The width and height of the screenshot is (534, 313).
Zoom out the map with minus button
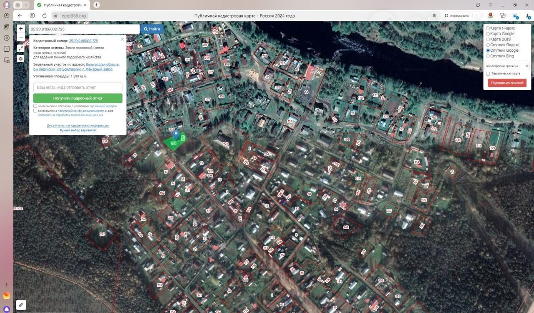coord(21,37)
